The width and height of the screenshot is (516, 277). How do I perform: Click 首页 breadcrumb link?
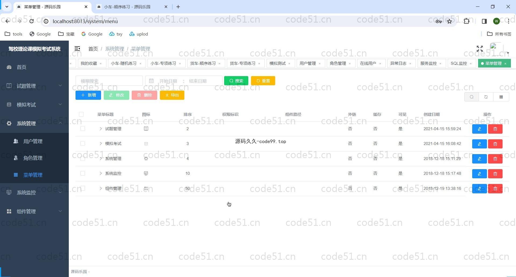[x=93, y=49]
